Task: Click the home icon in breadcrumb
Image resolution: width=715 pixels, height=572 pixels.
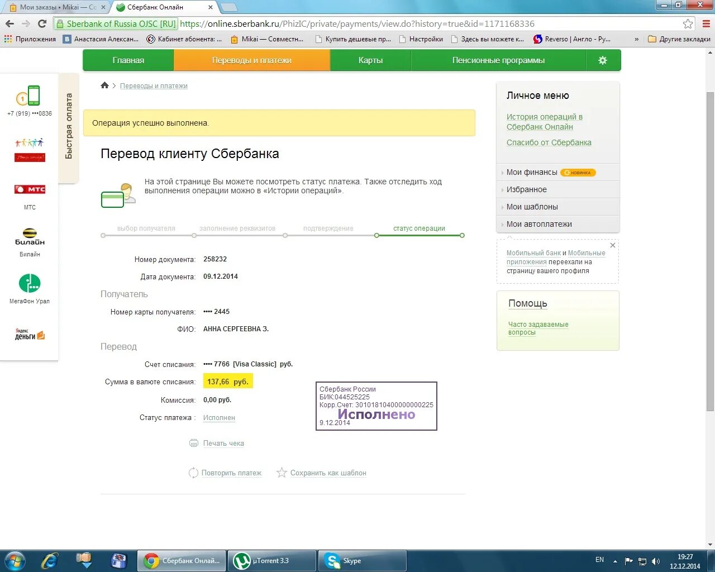Action: [104, 85]
